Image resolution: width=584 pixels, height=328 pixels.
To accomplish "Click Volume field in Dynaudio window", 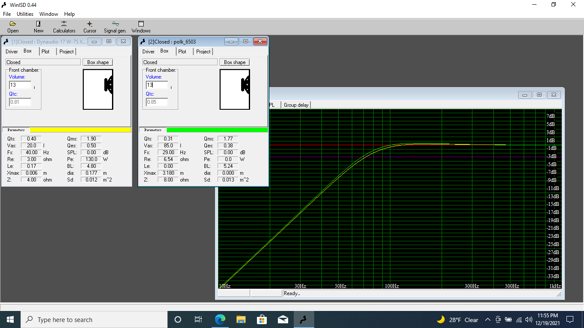I will point(20,85).
